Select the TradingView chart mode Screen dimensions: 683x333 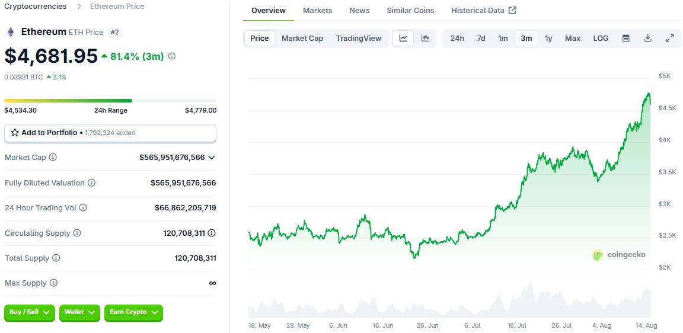pos(359,39)
